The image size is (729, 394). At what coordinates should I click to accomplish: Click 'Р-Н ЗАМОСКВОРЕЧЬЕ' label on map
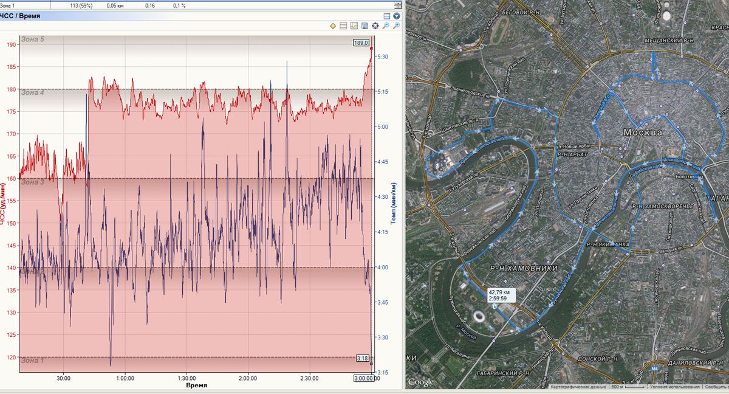click(x=663, y=207)
